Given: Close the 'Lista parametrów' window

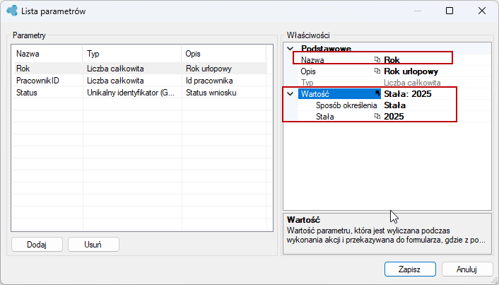Looking at the screenshot, I should point(482,11).
